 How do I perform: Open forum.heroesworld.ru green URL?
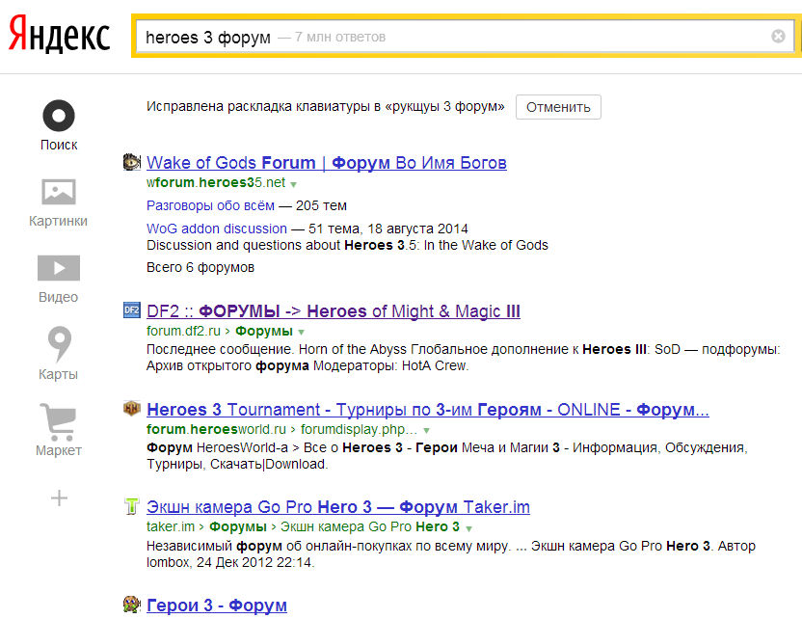tap(216, 429)
